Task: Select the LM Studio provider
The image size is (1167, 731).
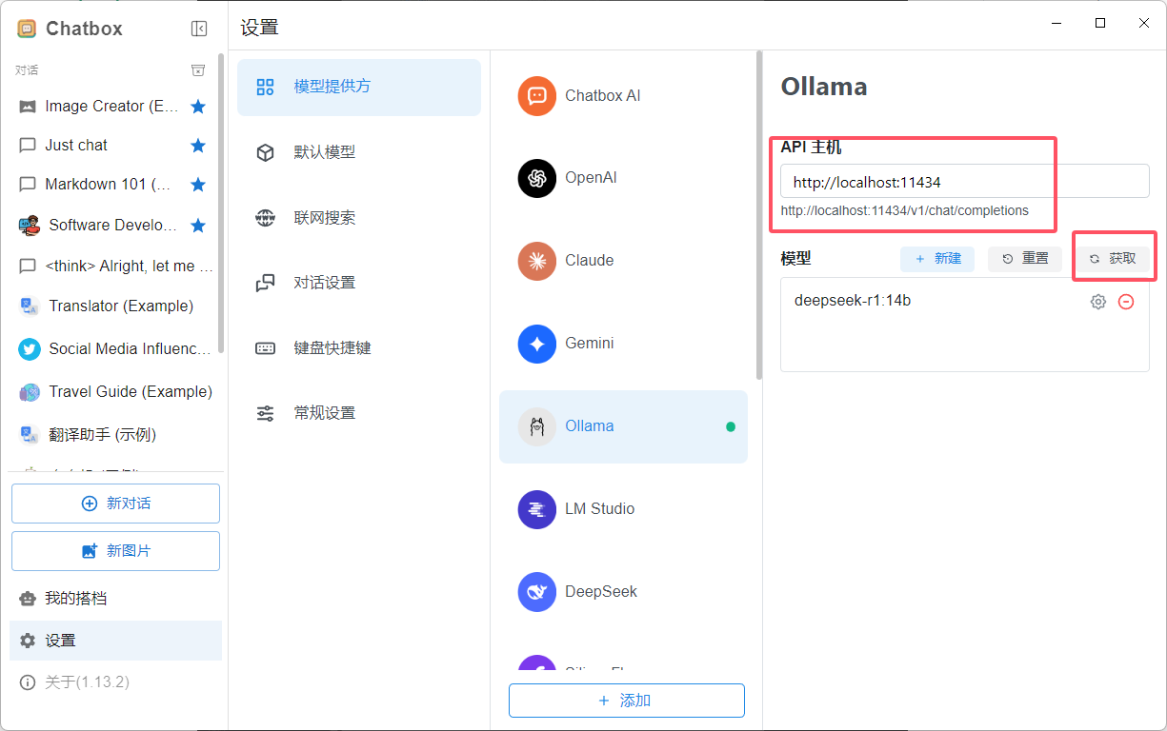Action: 623,509
